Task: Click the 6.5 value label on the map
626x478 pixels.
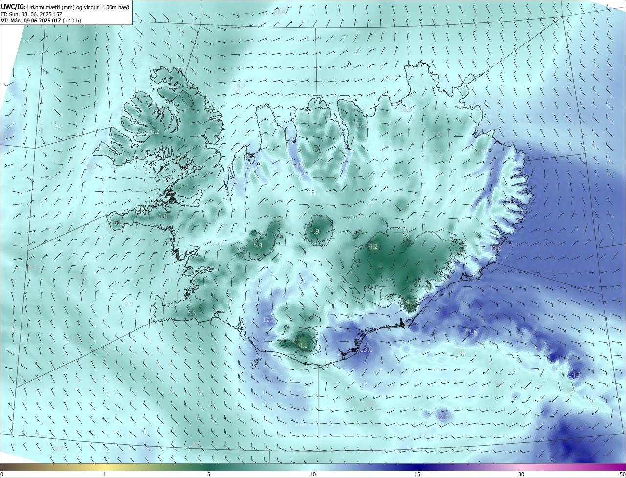Action: [x=360, y=125]
